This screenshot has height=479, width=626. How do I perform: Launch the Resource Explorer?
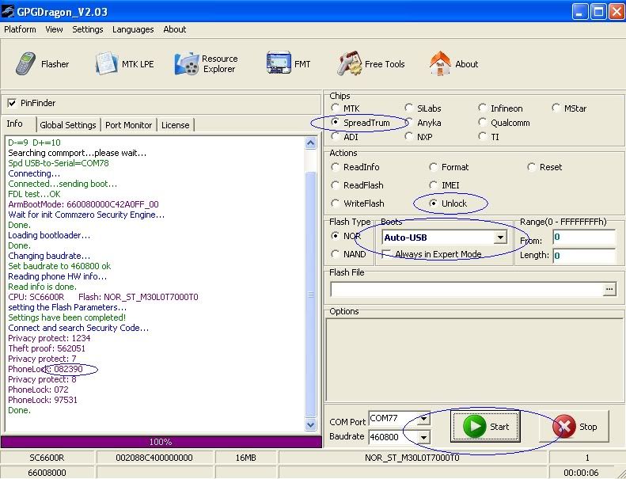[x=207, y=64]
